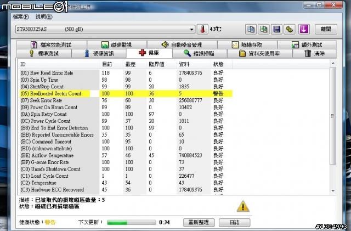Open the drive selection dropdown ST9500325AS
The image size is (351, 231).
coord(105,29)
